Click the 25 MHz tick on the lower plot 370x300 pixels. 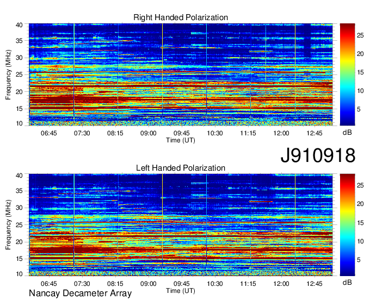pos(19,225)
